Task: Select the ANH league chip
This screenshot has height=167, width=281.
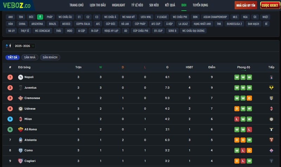Action: tap(11, 17)
